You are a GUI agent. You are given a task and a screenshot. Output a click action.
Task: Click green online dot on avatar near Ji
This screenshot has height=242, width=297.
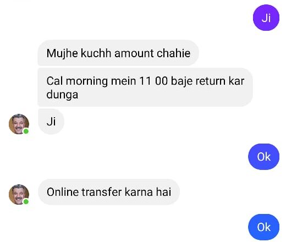[x=26, y=131]
